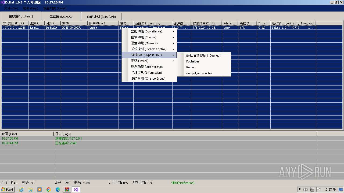Sort by 用户 (User) column header
344x193 pixels.
103,23
